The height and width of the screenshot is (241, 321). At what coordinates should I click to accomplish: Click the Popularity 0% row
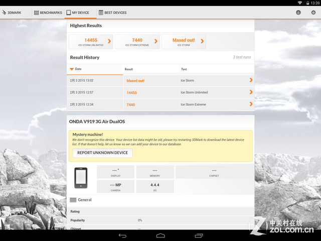(x=160, y=220)
